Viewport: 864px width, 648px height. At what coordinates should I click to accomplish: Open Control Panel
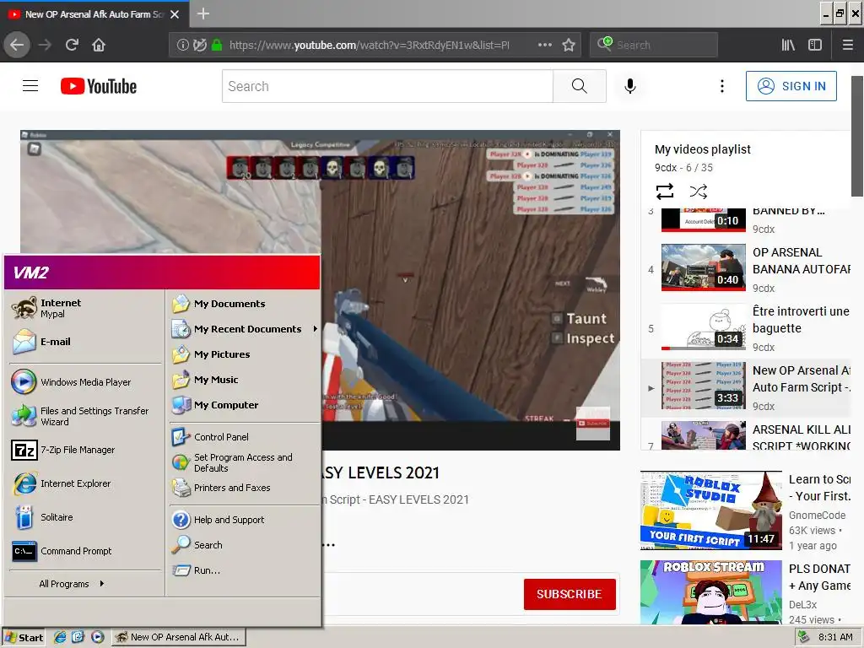(x=244, y=437)
